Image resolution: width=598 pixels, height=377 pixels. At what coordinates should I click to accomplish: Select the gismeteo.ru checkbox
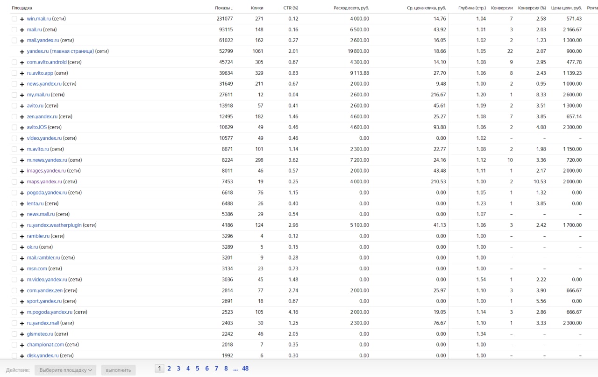[x=14, y=334]
